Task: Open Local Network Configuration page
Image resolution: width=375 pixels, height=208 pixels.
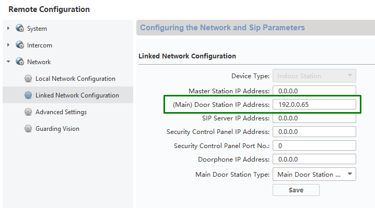Action: click(x=75, y=79)
